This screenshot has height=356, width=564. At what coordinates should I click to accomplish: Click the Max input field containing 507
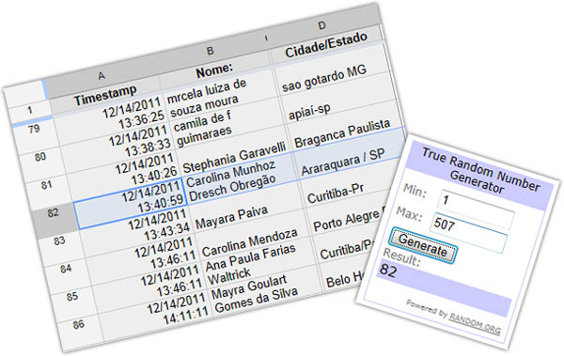pos(469,232)
